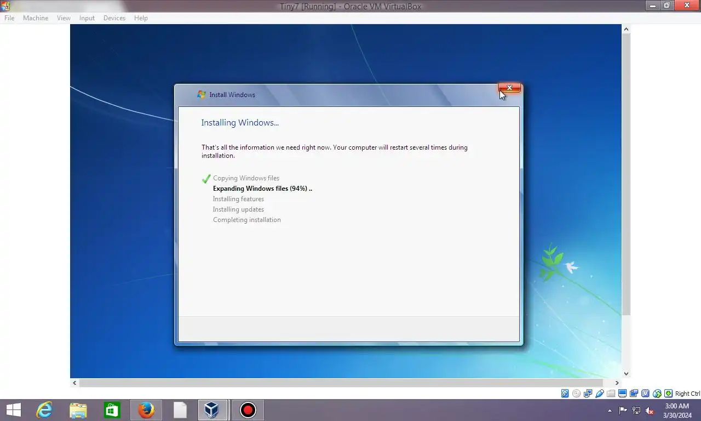
Task: Open the Input menu
Action: pyautogui.click(x=87, y=18)
